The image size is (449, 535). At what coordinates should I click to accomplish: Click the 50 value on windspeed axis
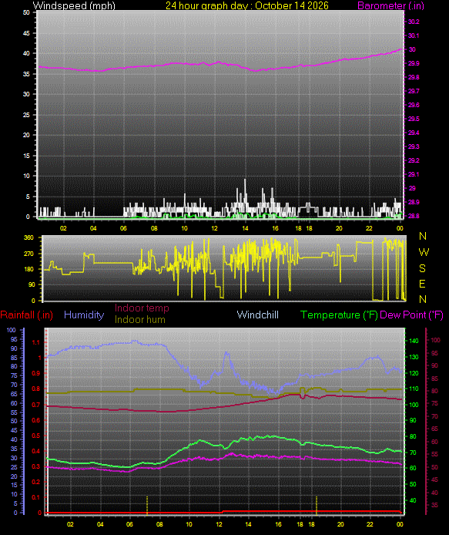coord(26,12)
